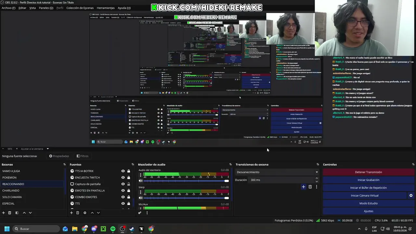Lock the Captura de pantalla source
416x234 pixels.
(x=129, y=184)
